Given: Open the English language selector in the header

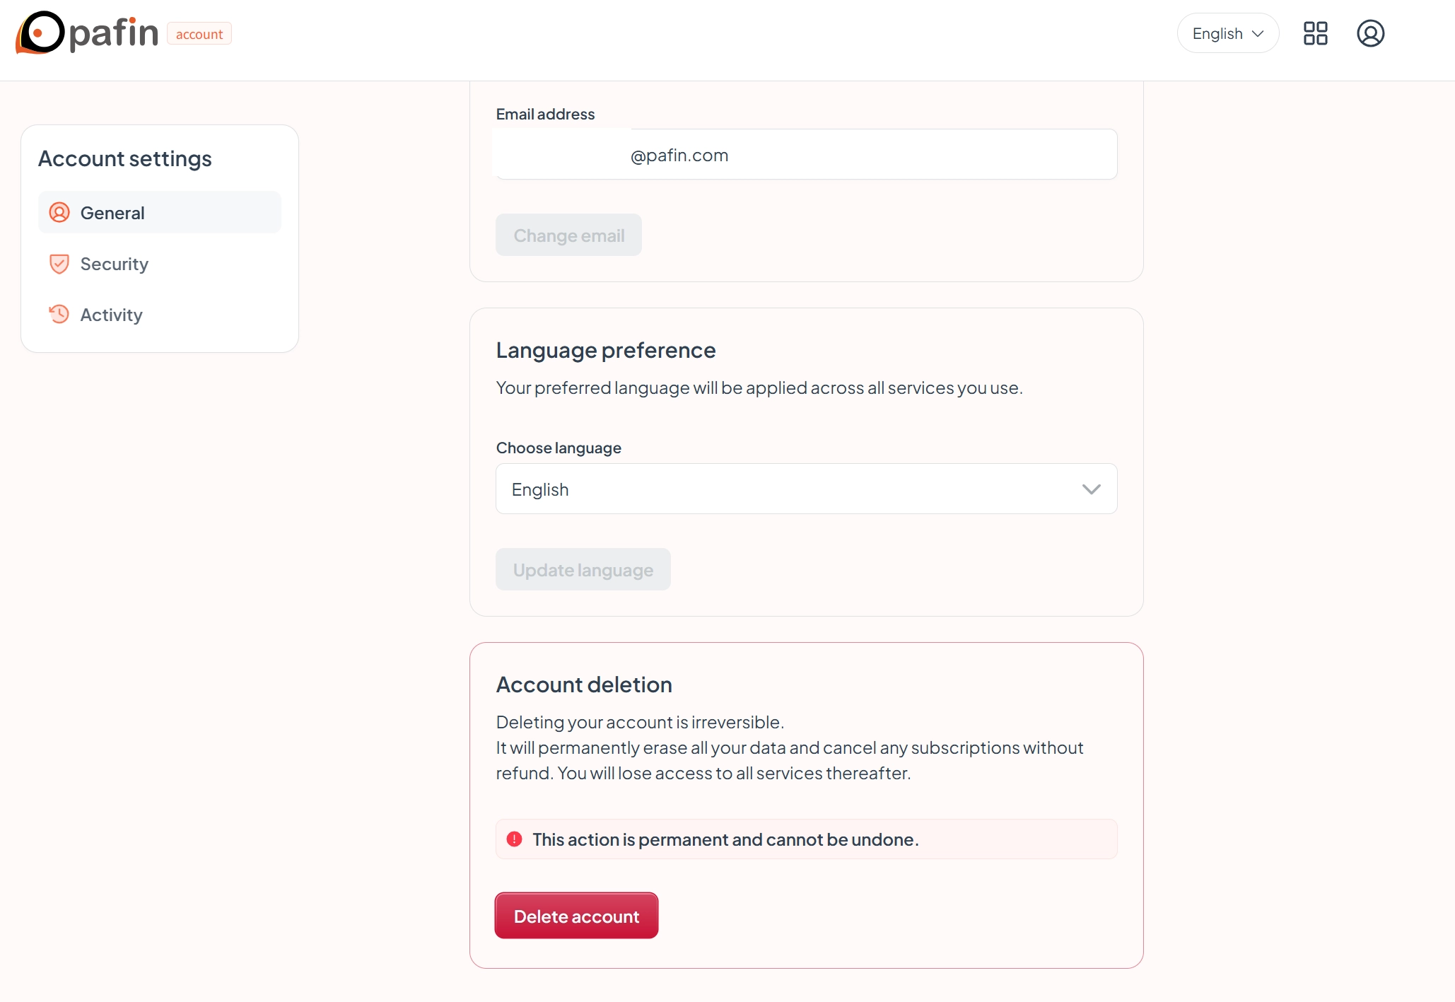Looking at the screenshot, I should click(x=1227, y=33).
